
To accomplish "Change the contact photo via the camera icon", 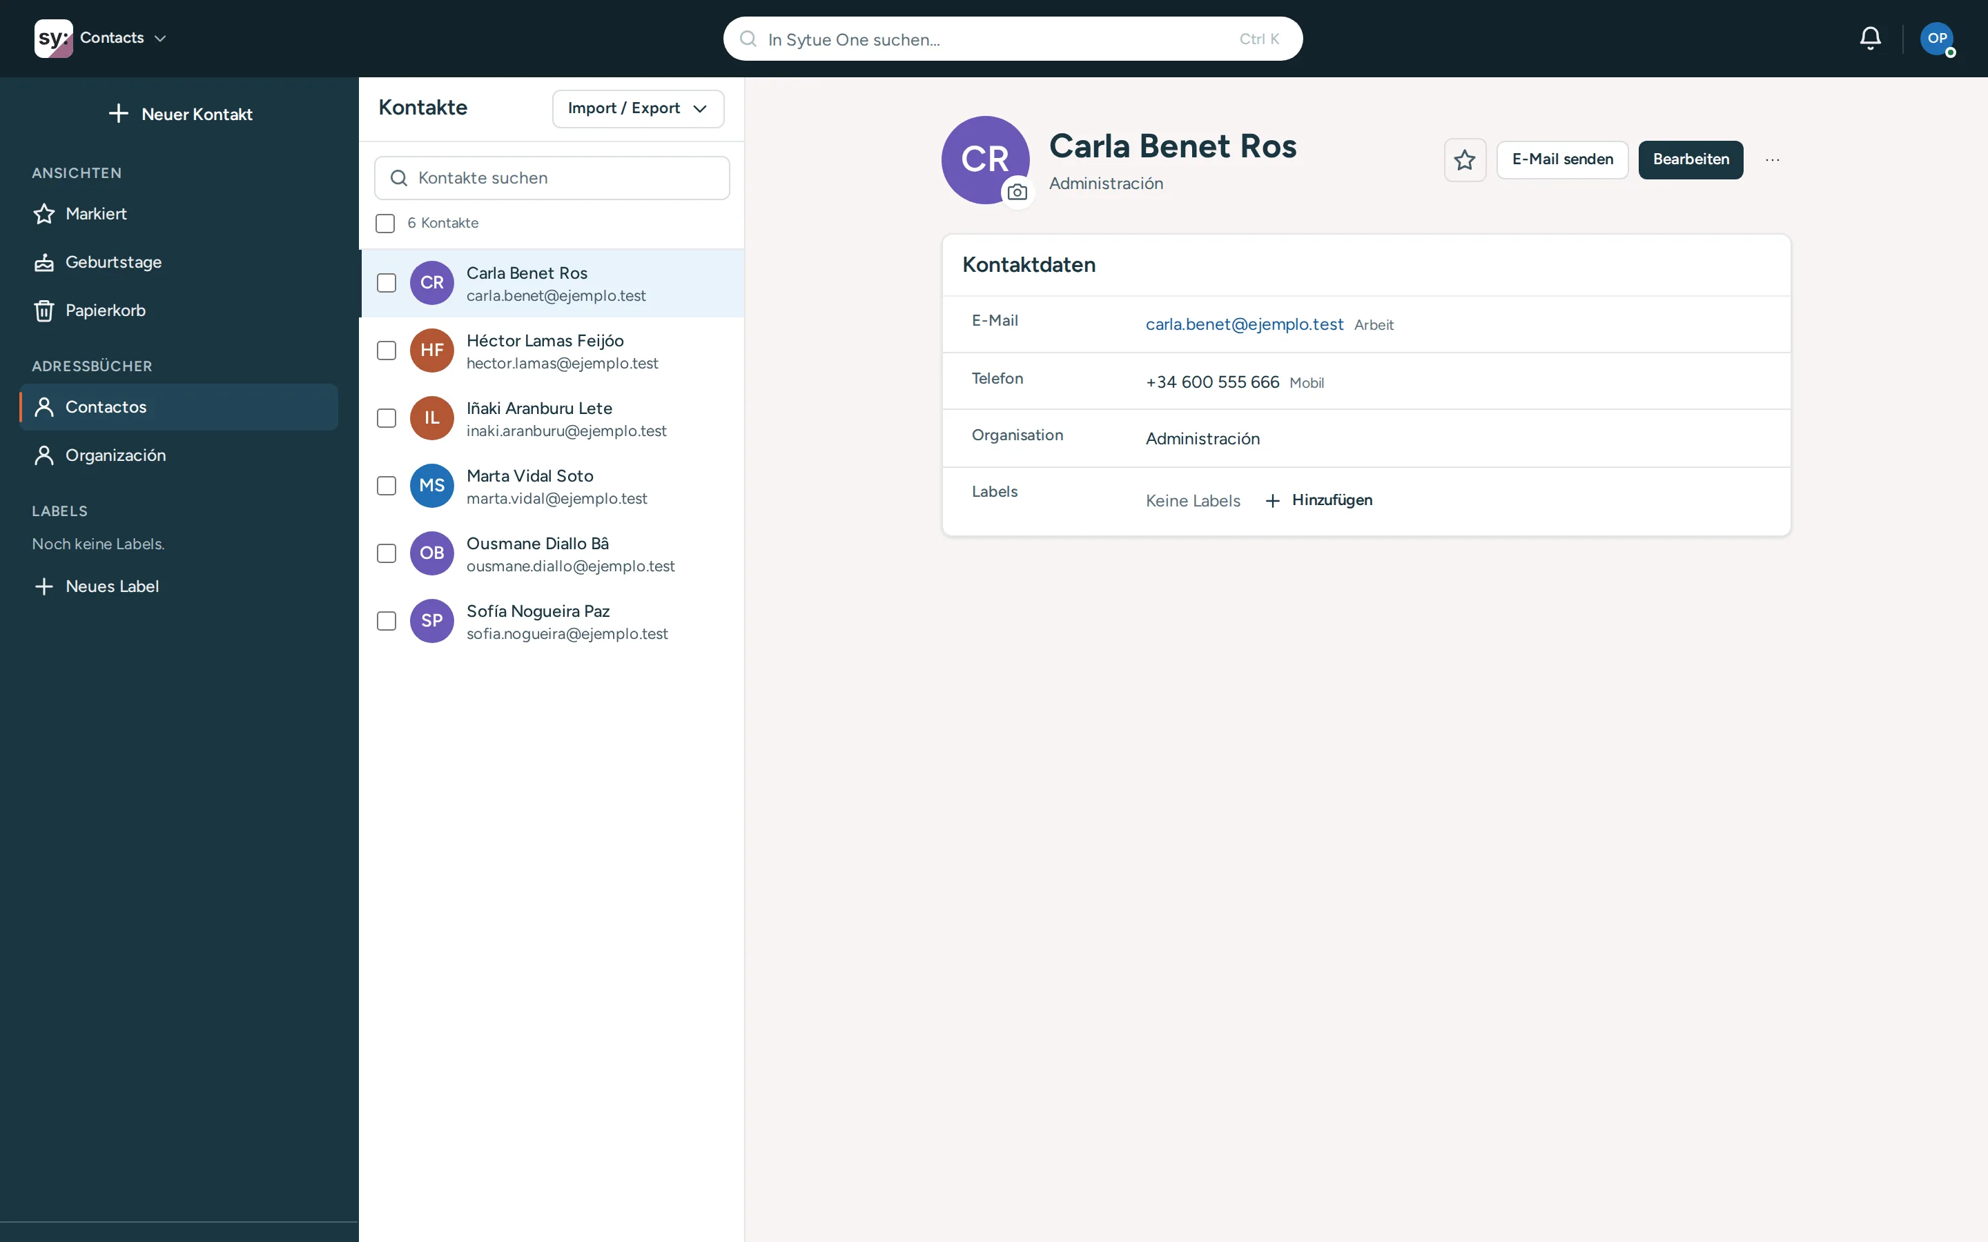I will pos(1017,193).
